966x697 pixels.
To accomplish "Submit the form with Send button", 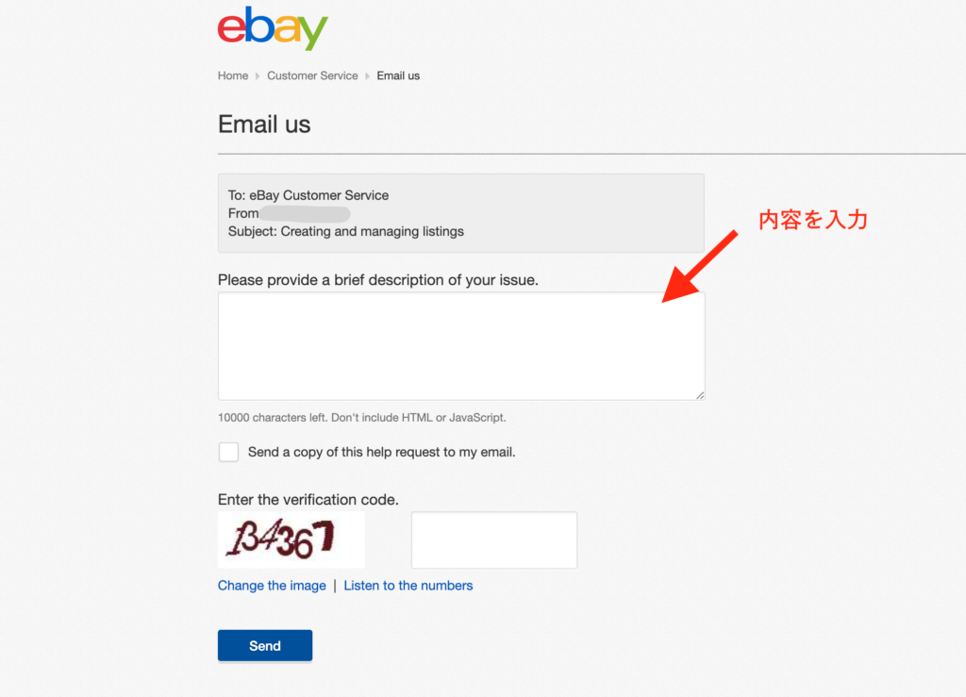I will pos(265,645).
